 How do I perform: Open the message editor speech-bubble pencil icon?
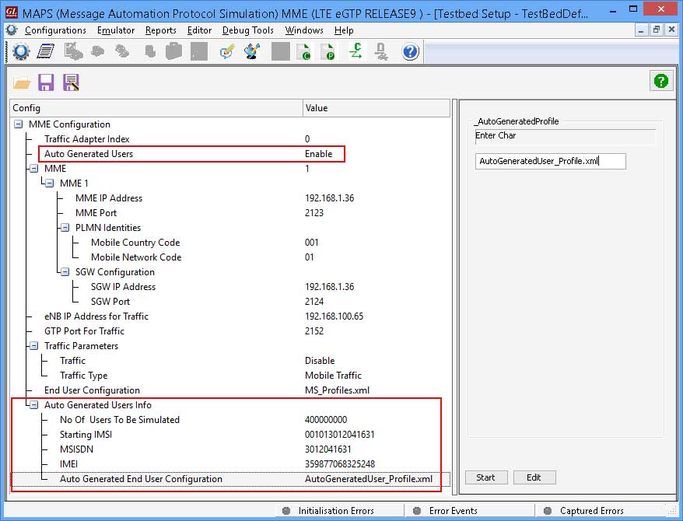click(x=227, y=51)
